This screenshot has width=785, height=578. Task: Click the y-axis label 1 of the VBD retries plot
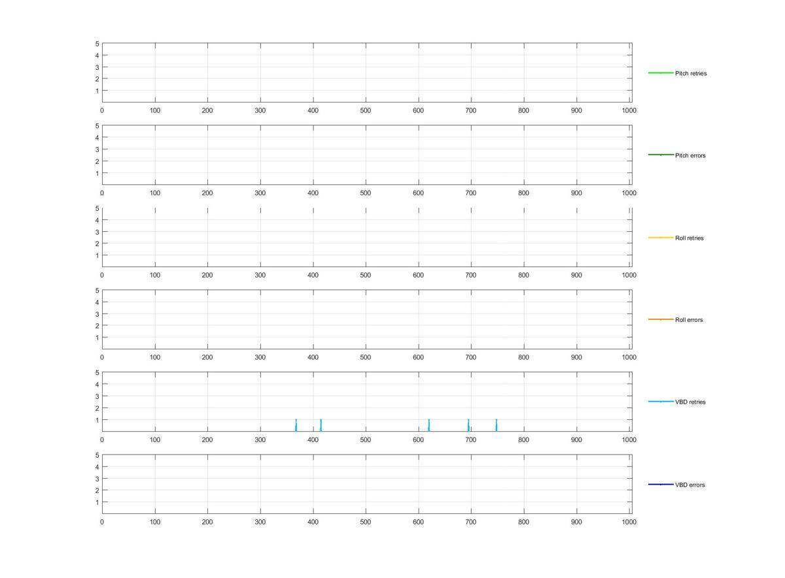(x=97, y=420)
